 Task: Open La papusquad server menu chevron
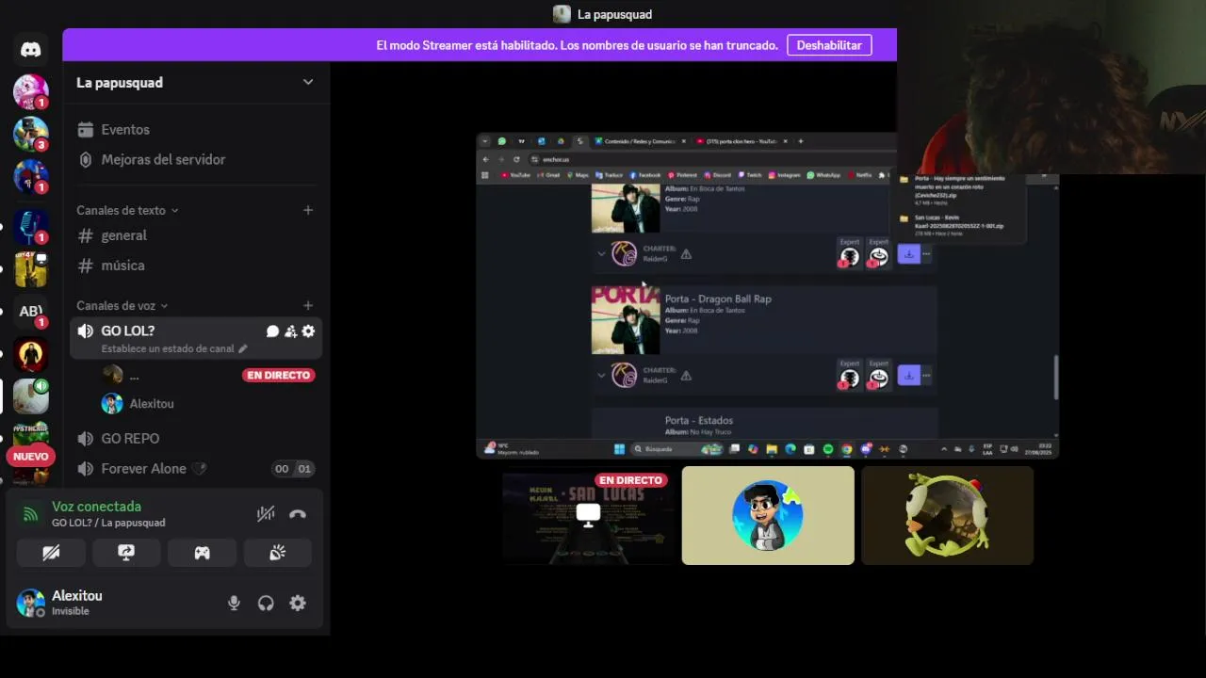point(308,82)
